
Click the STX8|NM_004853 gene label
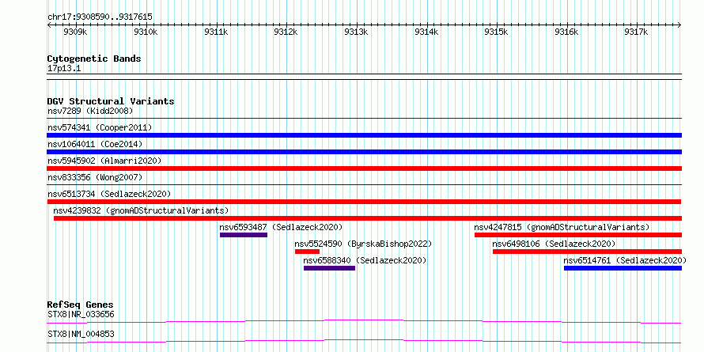pyautogui.click(x=81, y=334)
